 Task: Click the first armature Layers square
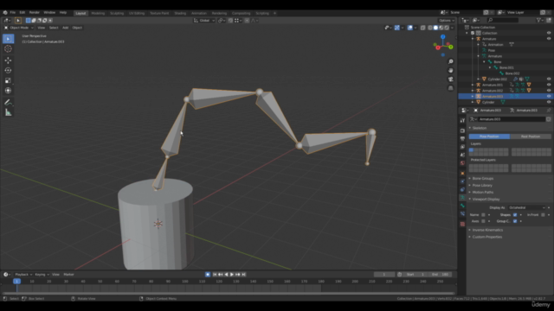coord(471,149)
